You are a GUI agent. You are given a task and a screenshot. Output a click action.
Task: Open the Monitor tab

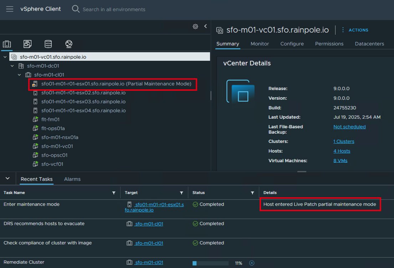260,44
